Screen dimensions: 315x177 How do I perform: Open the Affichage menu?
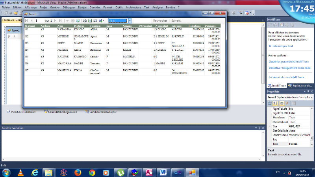pyautogui.click(x=31, y=7)
